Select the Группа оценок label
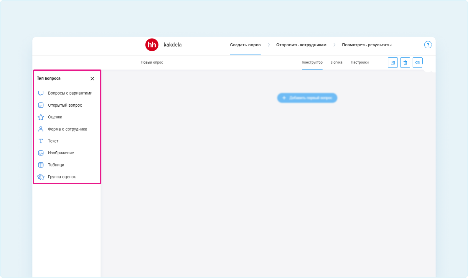 click(x=62, y=177)
